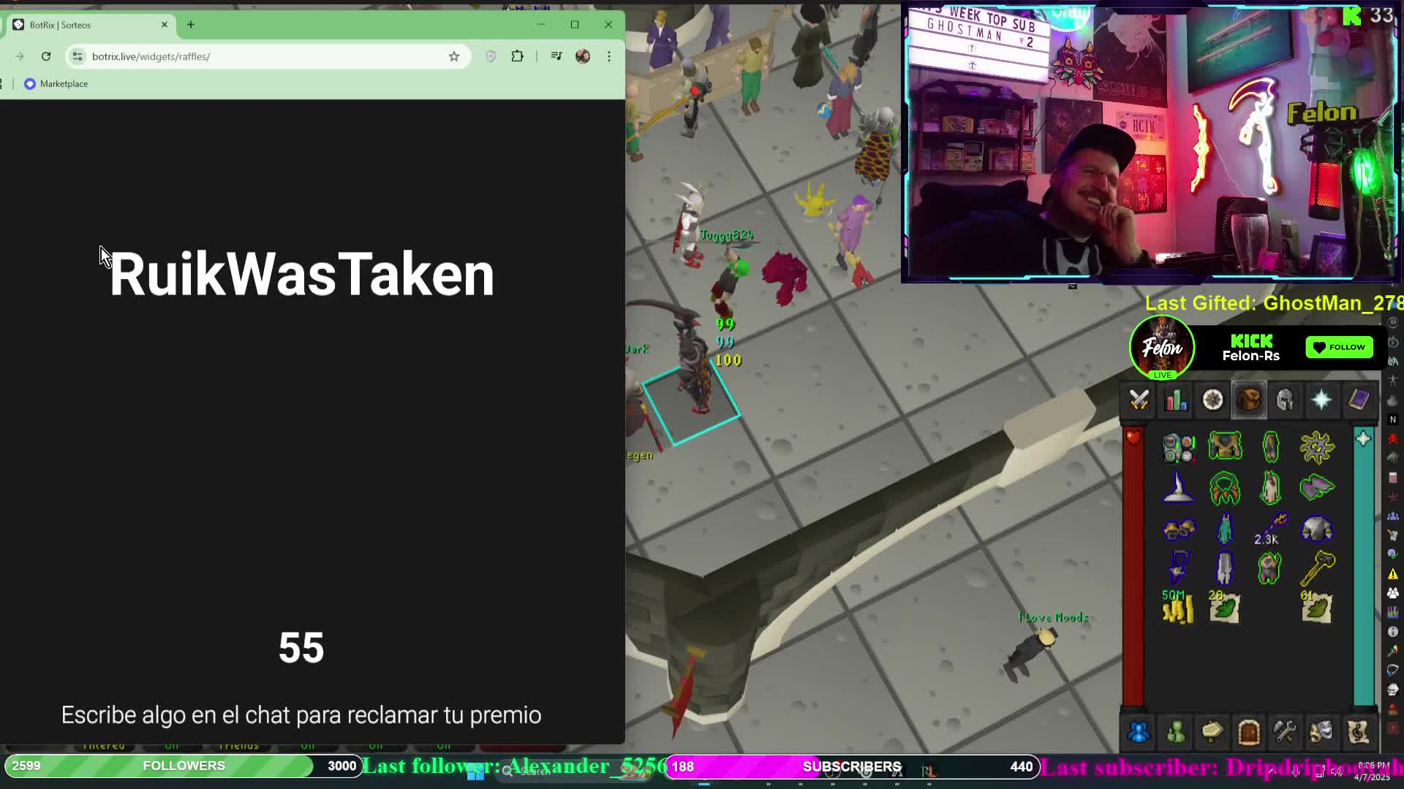Open the Quest list tab

[x=1212, y=400]
